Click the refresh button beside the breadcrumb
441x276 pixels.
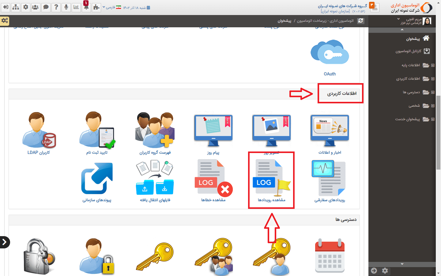(361, 21)
